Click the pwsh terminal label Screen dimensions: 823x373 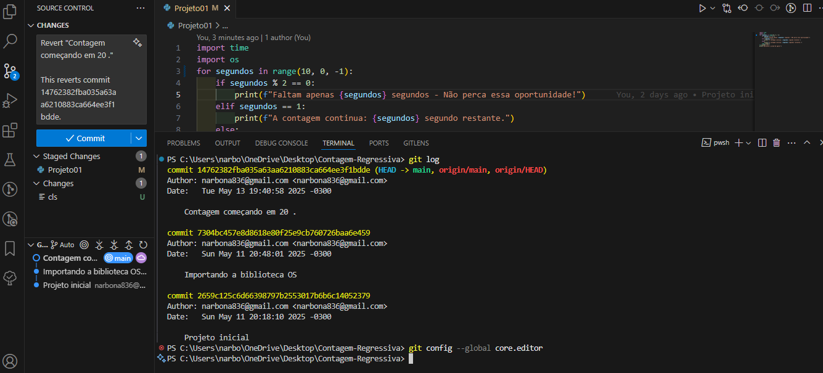[x=716, y=142]
